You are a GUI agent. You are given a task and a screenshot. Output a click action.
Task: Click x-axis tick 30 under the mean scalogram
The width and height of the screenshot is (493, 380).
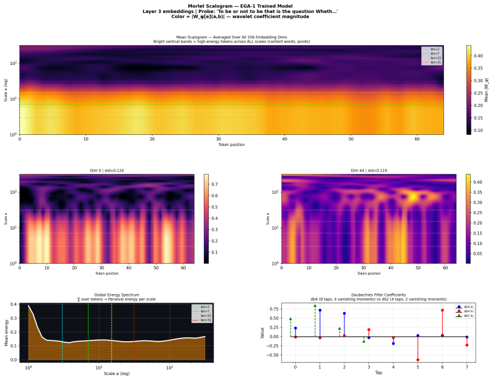[218, 139]
